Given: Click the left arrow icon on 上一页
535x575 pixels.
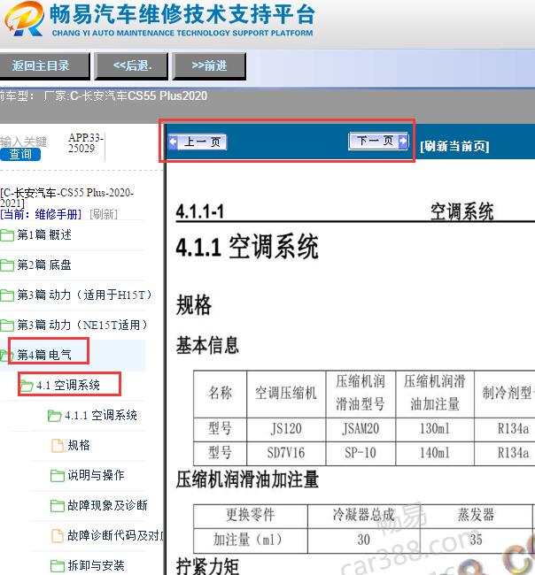Looking at the screenshot, I should [173, 142].
